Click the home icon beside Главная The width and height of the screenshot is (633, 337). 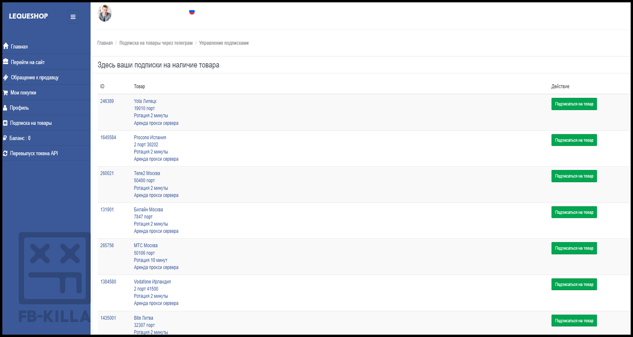tap(6, 46)
